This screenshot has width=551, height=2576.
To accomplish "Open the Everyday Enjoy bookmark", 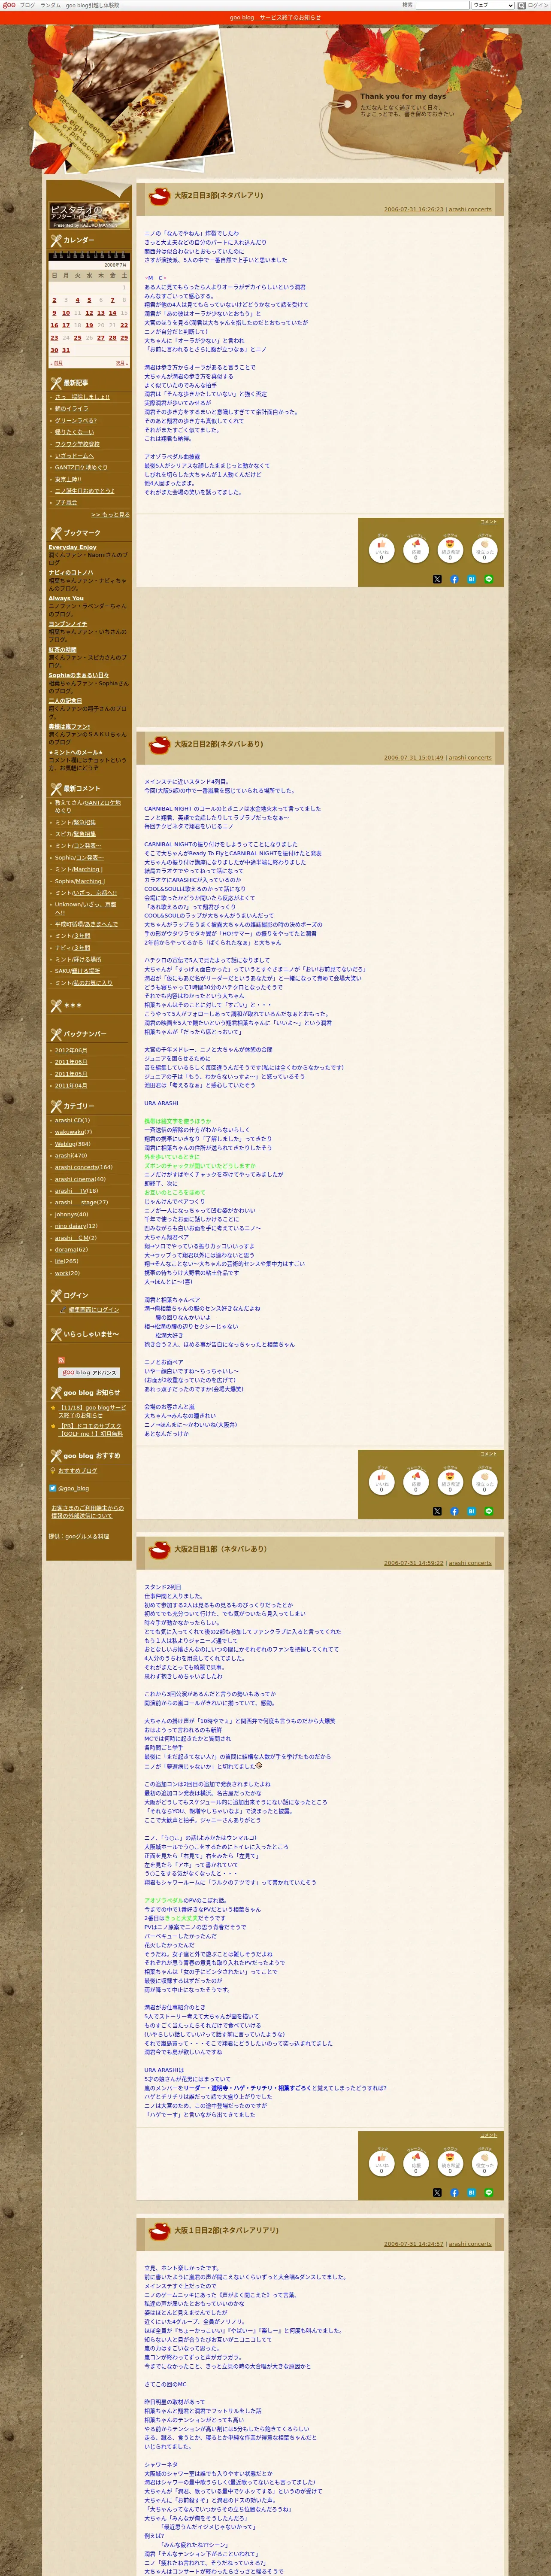I will click(x=73, y=547).
